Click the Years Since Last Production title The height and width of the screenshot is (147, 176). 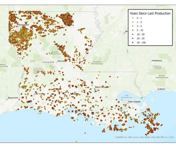click(x=150, y=13)
